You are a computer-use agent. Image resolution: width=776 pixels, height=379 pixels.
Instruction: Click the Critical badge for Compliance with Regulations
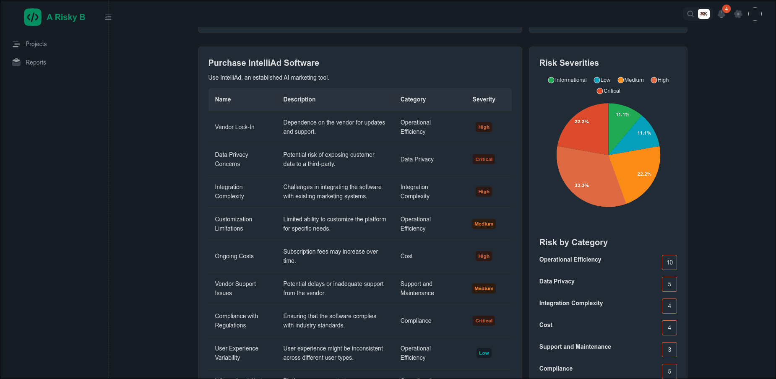484,321
